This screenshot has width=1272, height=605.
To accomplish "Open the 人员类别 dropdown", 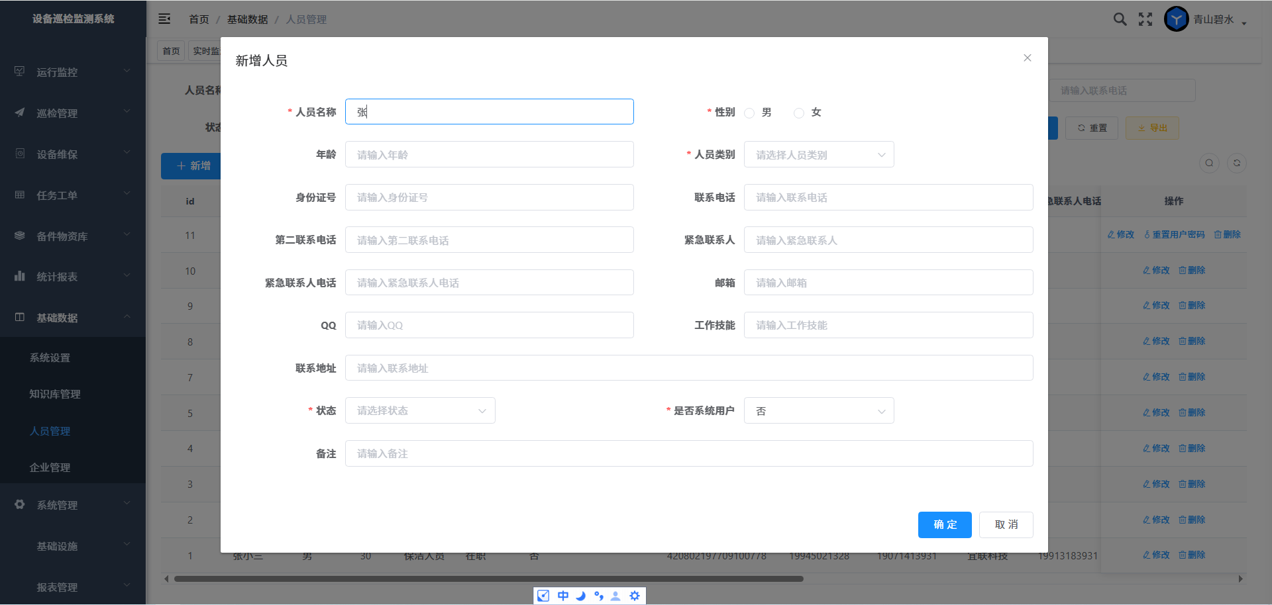I will tap(819, 155).
